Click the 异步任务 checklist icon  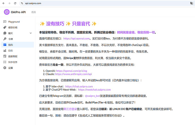tap(5, 62)
